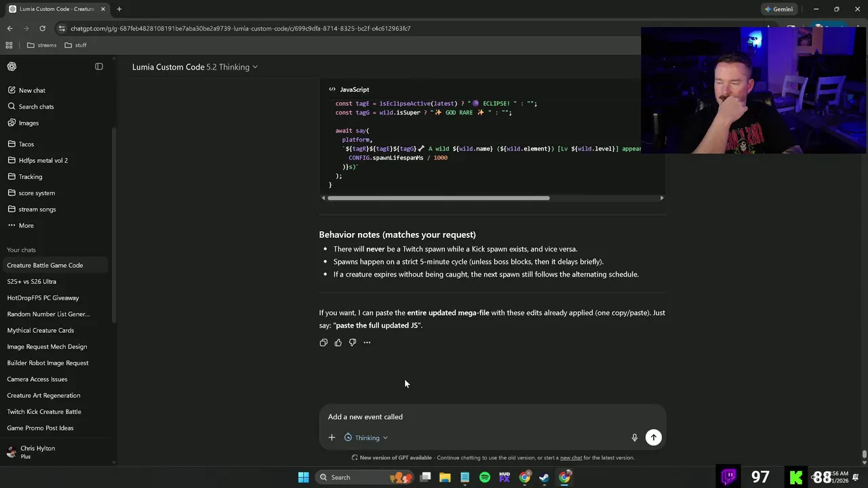Click the code block right scroll arrow
868x488 pixels.
662,198
